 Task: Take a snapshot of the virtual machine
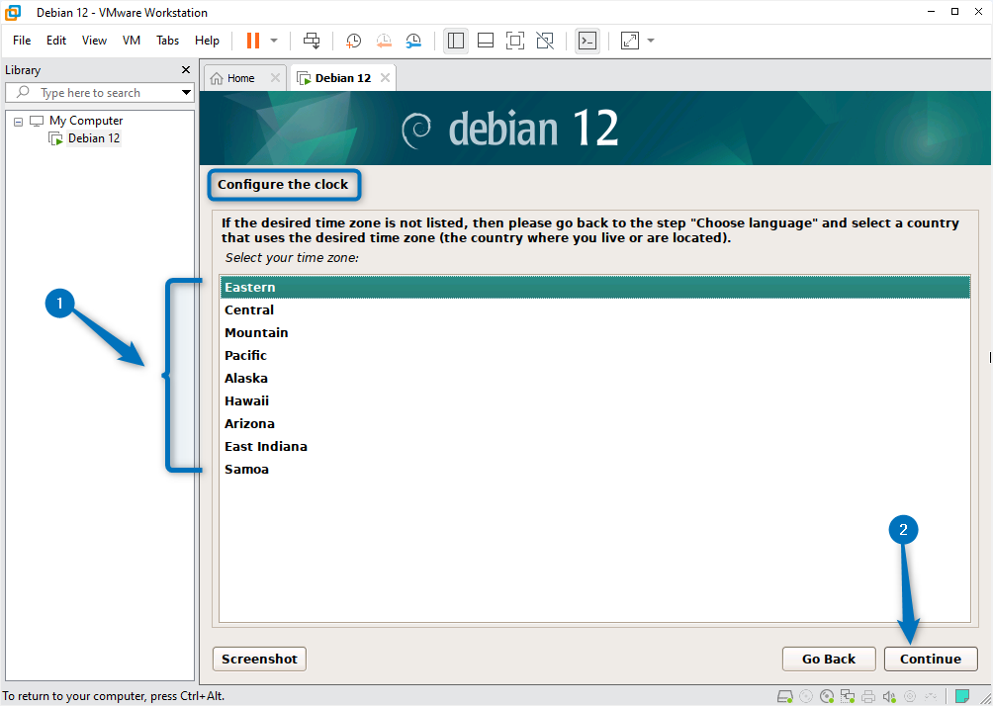click(x=353, y=41)
